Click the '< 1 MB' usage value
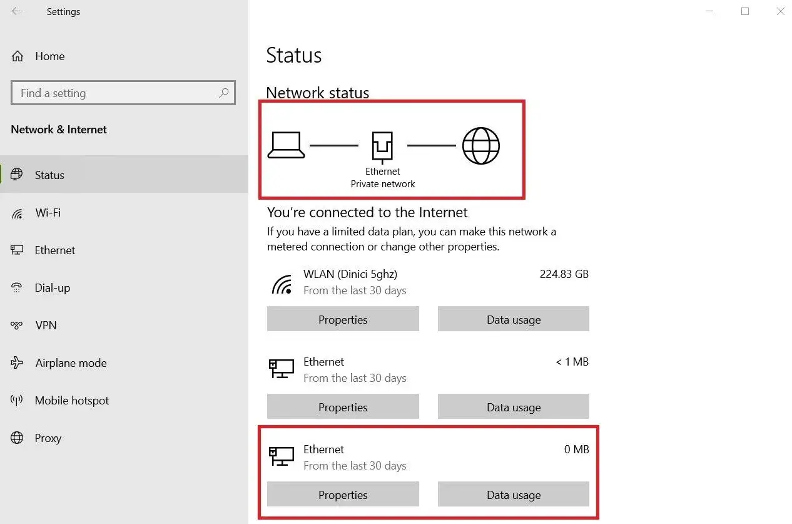The height and width of the screenshot is (524, 792). pyautogui.click(x=572, y=361)
